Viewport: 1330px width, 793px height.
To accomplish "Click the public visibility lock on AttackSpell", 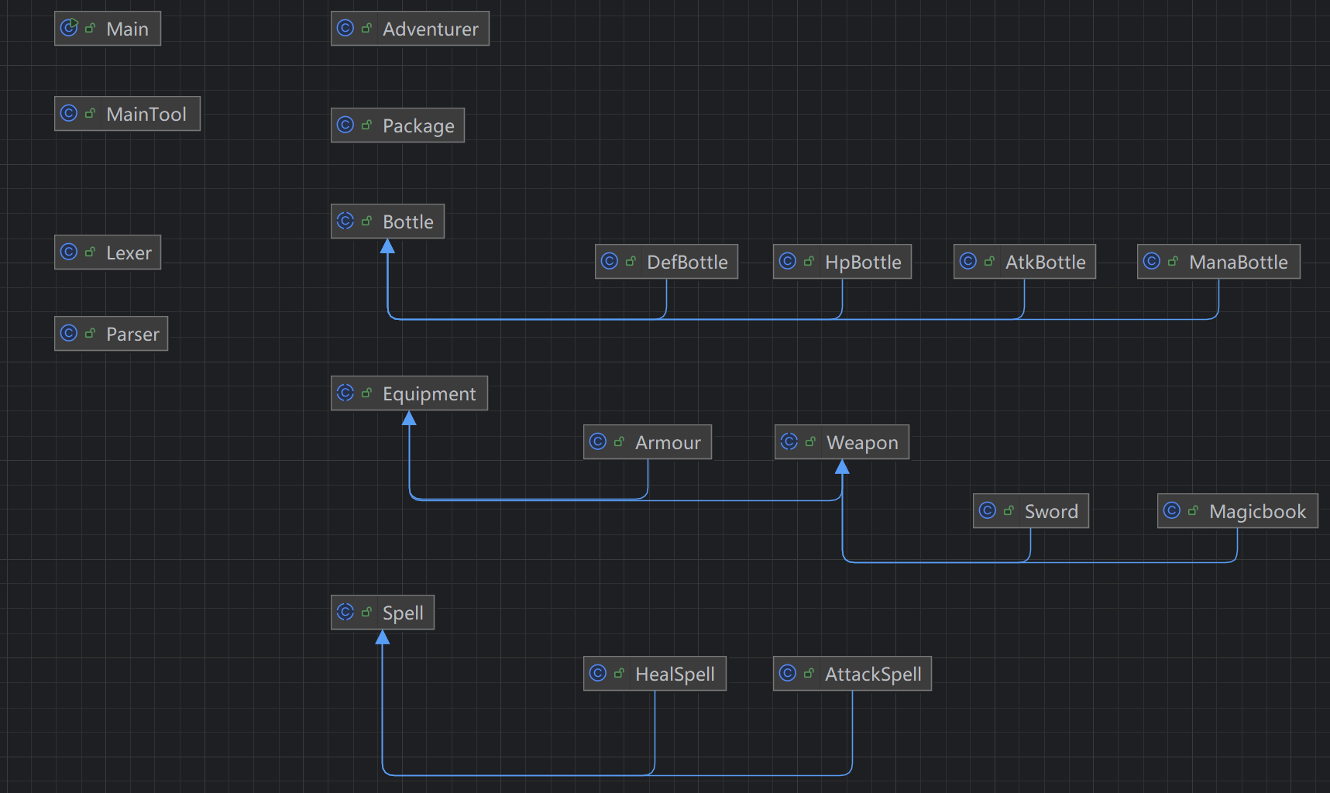I will [x=809, y=673].
